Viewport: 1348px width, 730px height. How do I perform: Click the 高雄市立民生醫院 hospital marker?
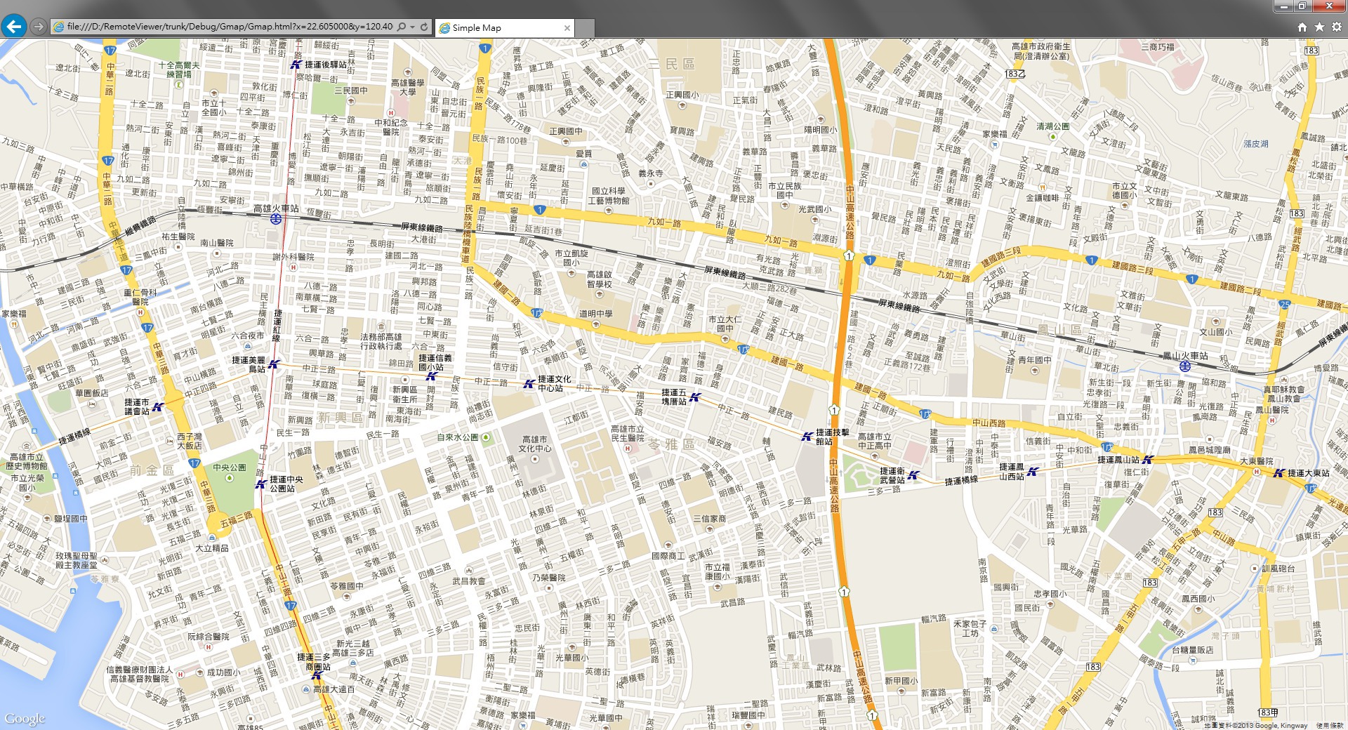point(628,448)
